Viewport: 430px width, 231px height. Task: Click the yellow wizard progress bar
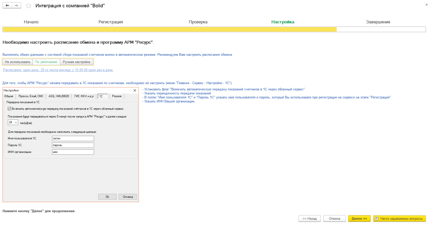coord(170,29)
